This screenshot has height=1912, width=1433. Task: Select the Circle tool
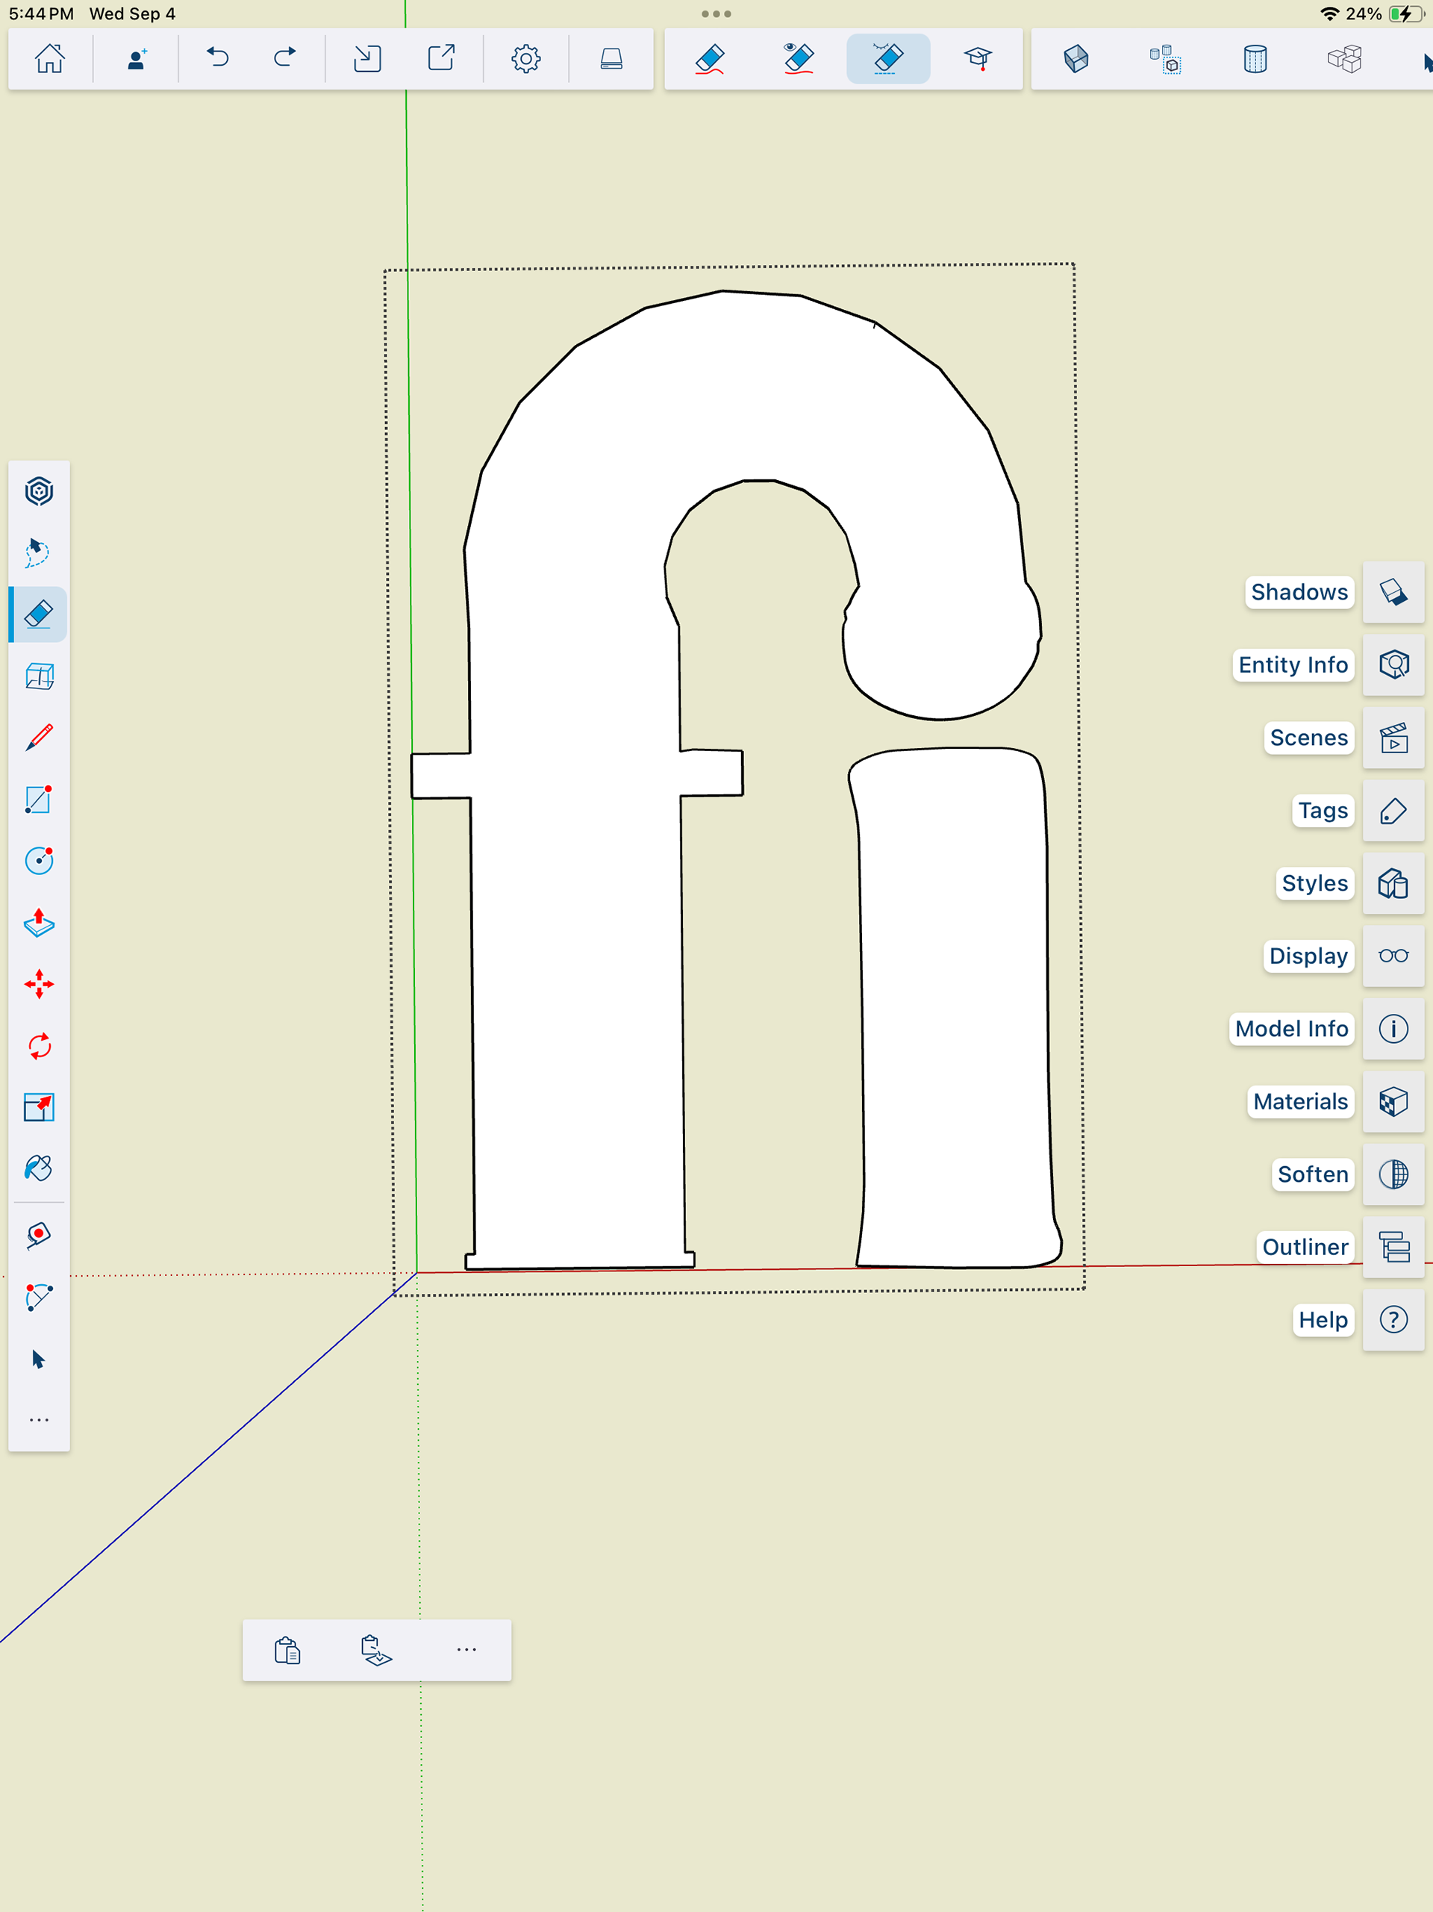click(39, 861)
